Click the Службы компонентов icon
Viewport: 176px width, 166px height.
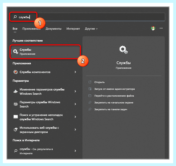pos(16,72)
